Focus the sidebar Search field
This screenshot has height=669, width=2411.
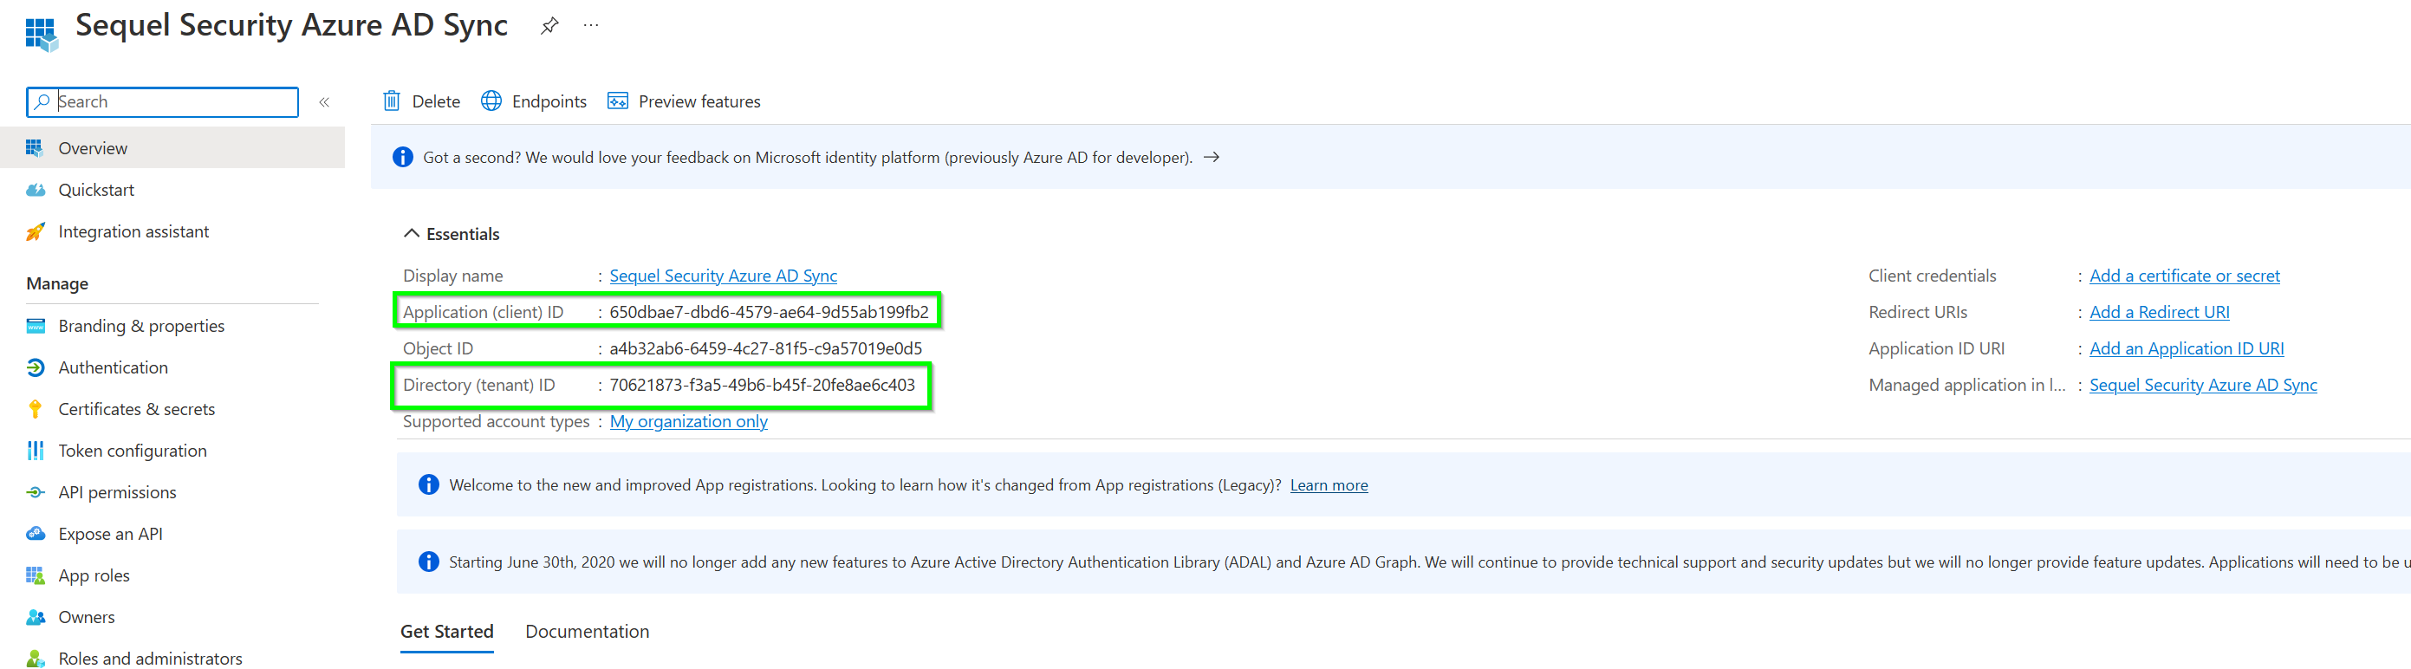coord(163,101)
